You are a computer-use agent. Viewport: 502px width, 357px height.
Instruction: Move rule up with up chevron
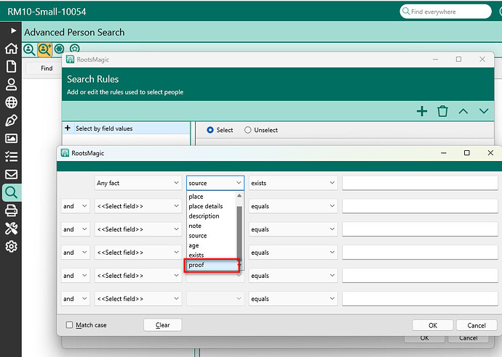coord(463,111)
